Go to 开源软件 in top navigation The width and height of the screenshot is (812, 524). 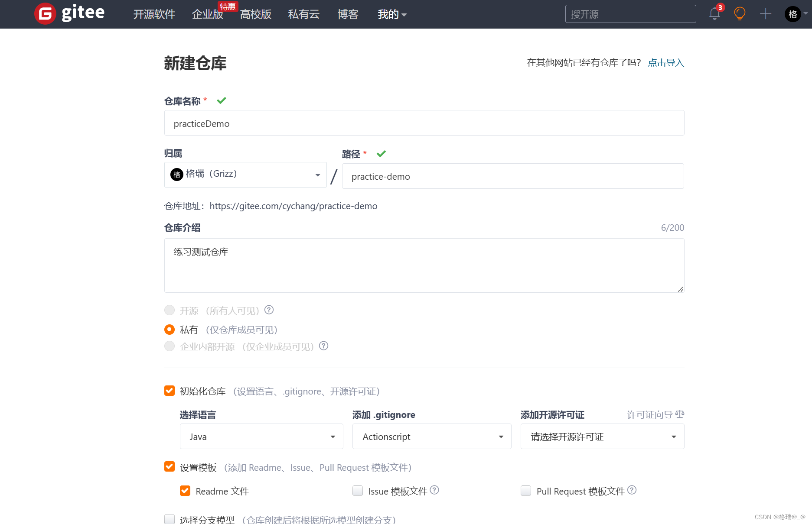[154, 14]
